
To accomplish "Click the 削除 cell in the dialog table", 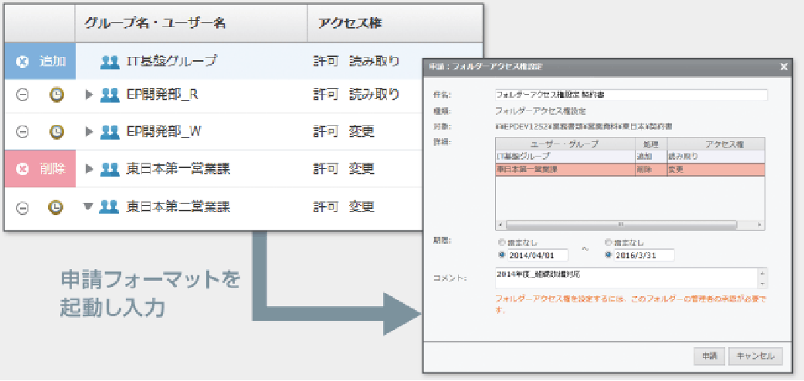I will [x=650, y=170].
